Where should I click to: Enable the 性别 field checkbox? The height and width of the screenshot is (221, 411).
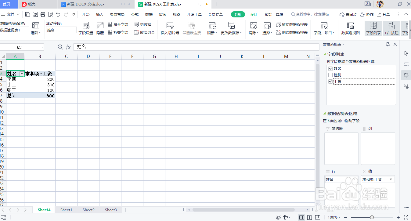tap(330, 75)
